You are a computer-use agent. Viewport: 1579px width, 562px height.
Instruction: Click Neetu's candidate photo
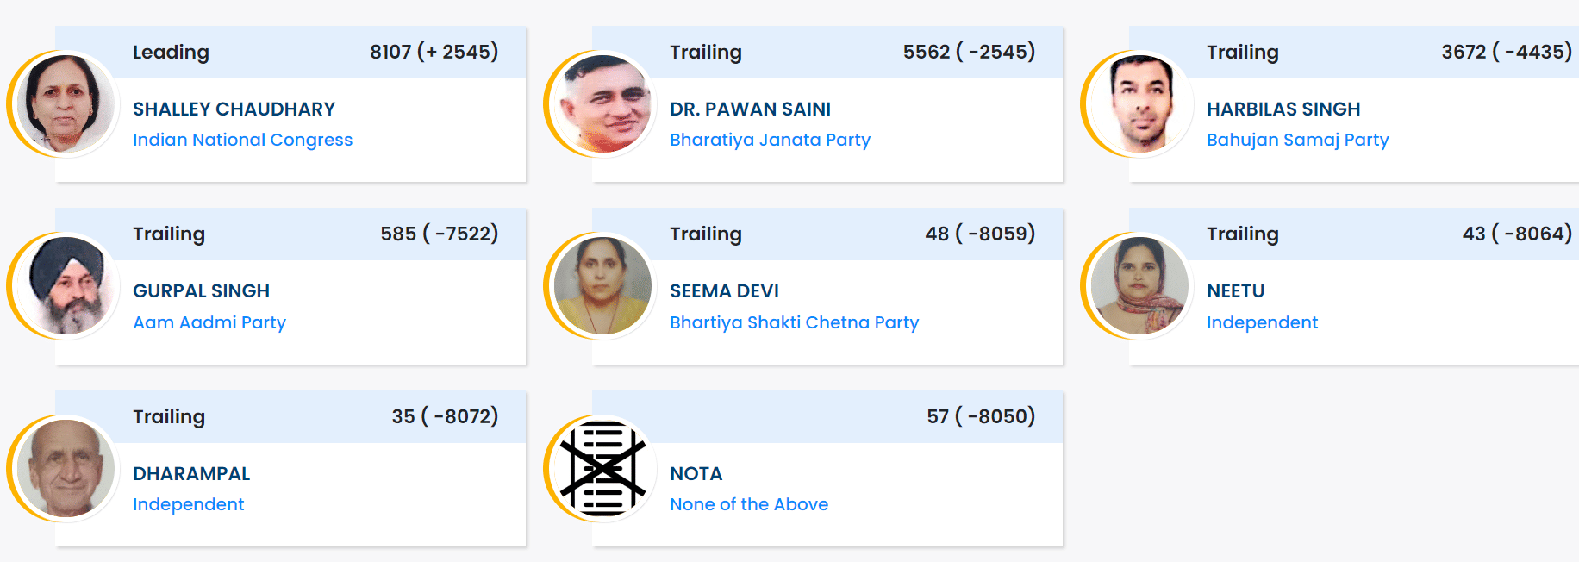pos(1139,286)
